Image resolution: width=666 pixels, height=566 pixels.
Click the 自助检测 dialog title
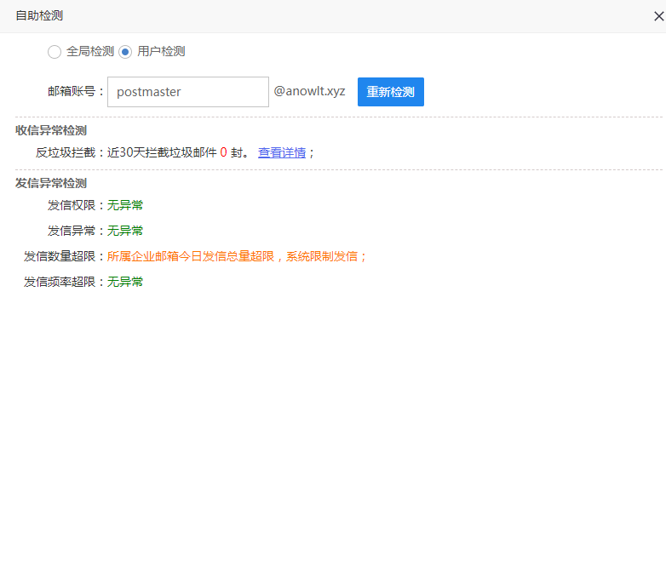tap(39, 15)
